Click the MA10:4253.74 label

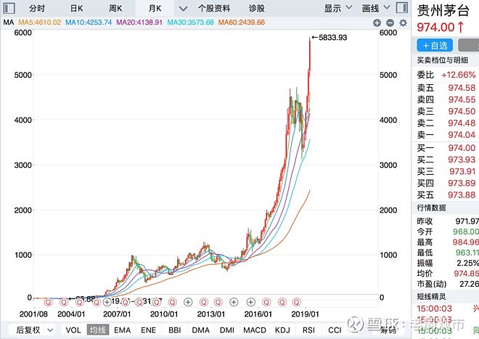89,23
